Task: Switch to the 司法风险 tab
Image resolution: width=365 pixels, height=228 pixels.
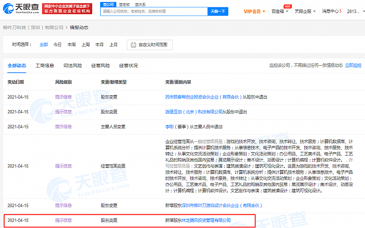Action: coord(72,66)
